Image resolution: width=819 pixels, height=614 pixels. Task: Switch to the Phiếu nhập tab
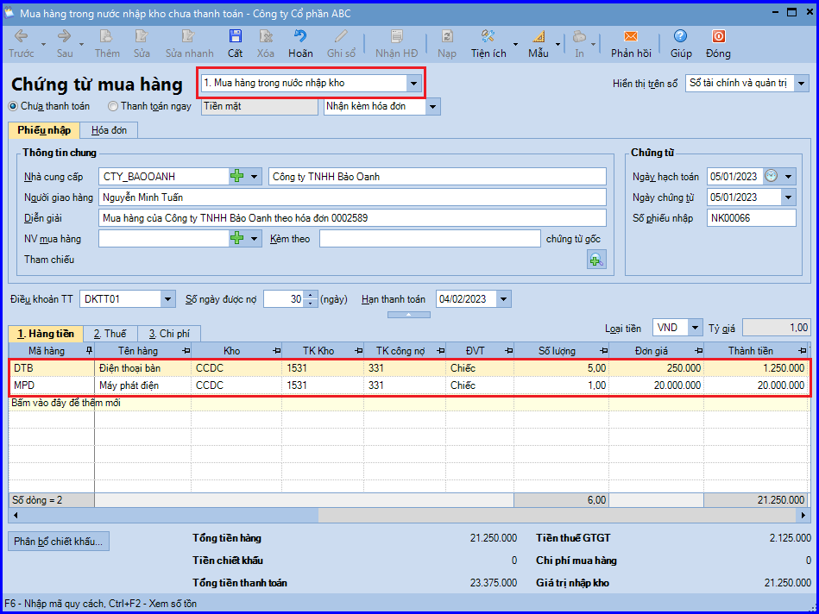pyautogui.click(x=44, y=130)
